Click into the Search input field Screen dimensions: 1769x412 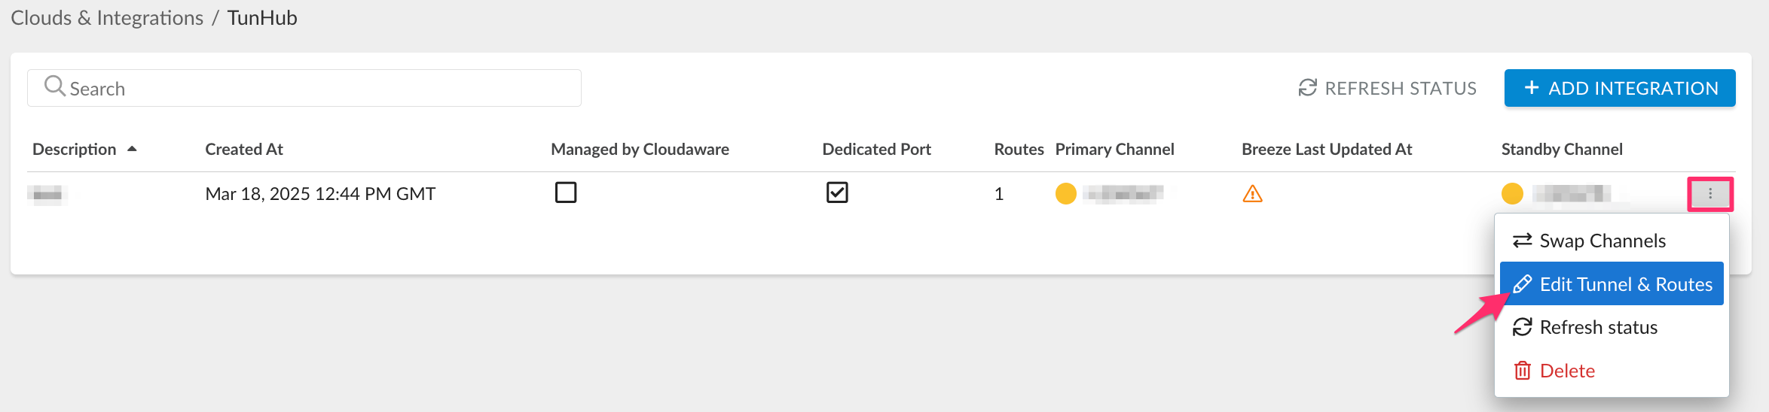[316, 88]
